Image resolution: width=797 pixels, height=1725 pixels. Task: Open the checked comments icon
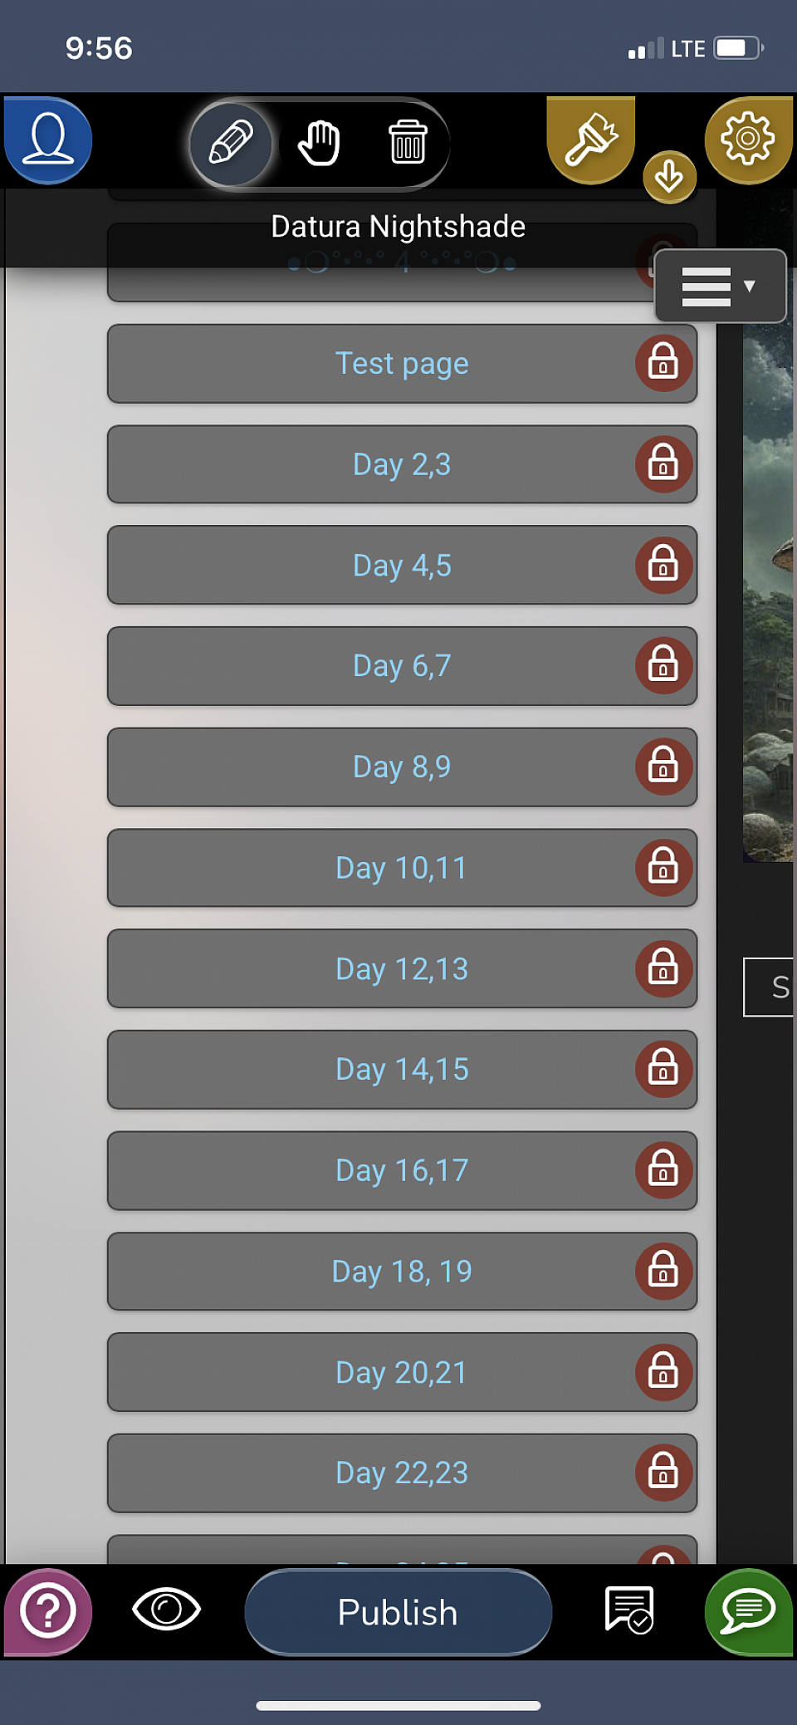click(629, 1610)
